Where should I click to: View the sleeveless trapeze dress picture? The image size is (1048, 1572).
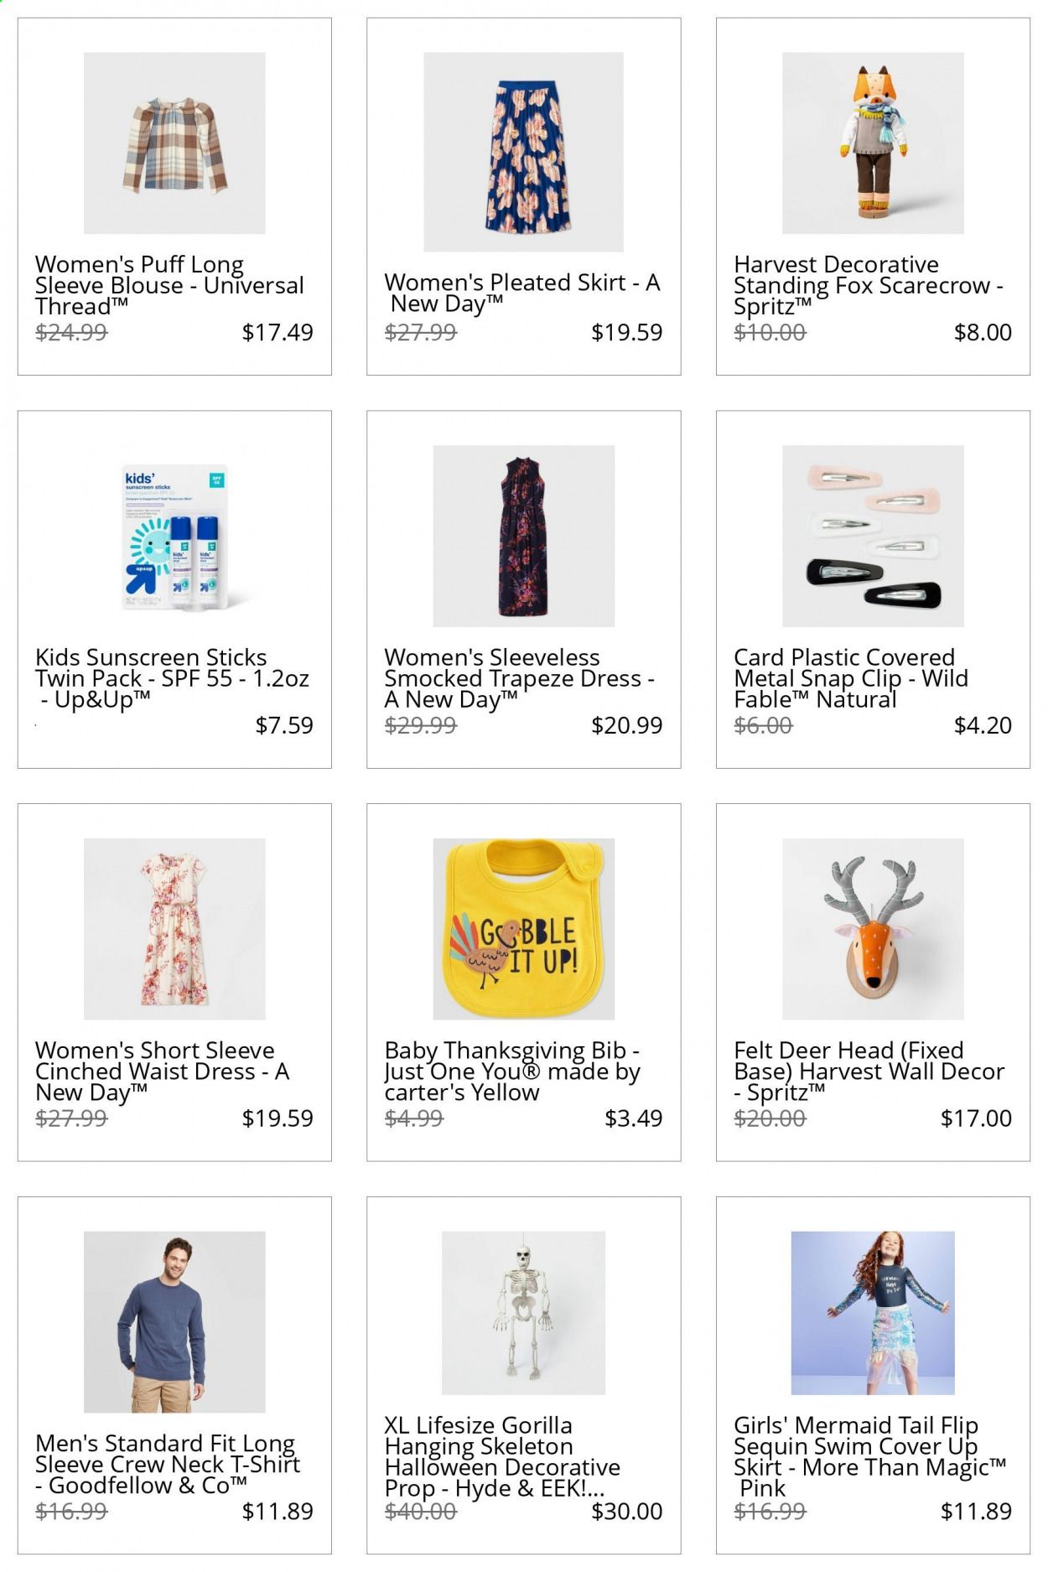(523, 537)
